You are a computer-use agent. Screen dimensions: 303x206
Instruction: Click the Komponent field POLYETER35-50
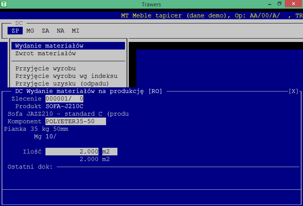(x=75, y=121)
